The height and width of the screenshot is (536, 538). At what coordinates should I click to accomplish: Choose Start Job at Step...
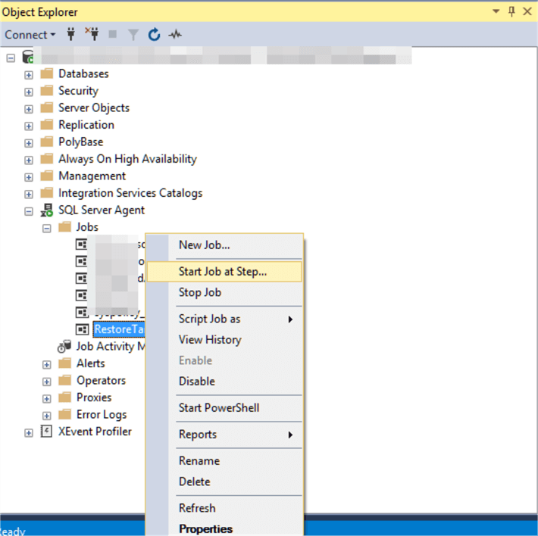pos(224,272)
